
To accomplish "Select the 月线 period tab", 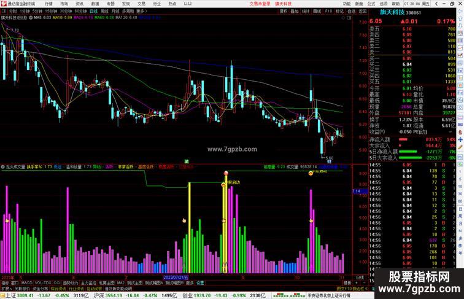I will coord(115,11).
